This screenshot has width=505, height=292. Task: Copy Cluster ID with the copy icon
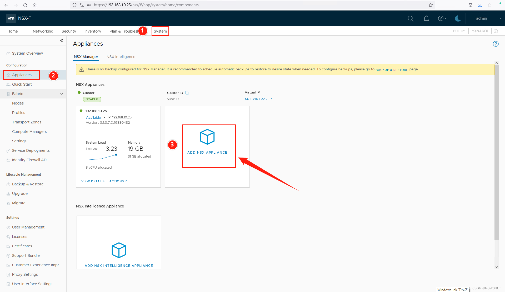tap(187, 93)
